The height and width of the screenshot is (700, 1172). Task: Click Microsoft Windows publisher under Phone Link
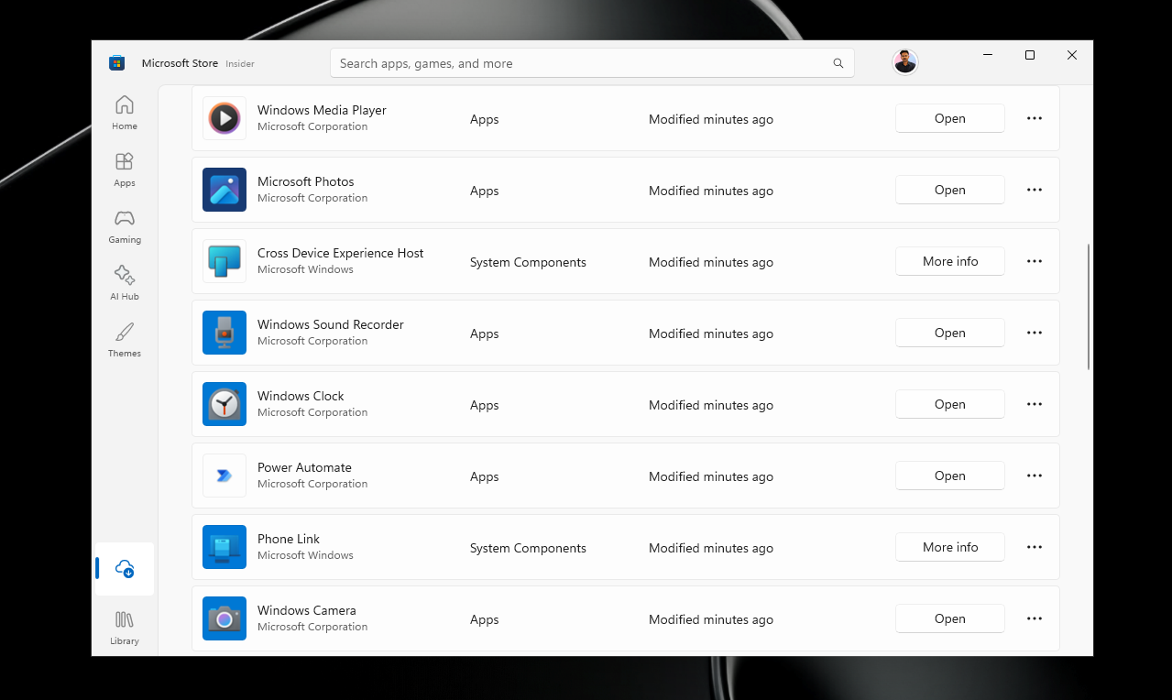coord(305,555)
